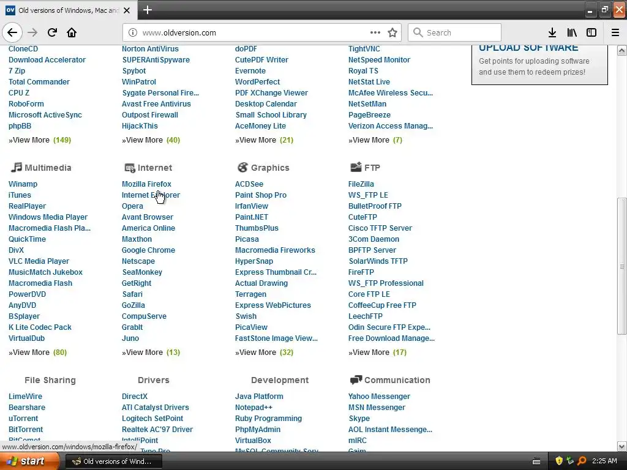The width and height of the screenshot is (627, 470).
Task: Open the Picasa link
Action: point(247,239)
